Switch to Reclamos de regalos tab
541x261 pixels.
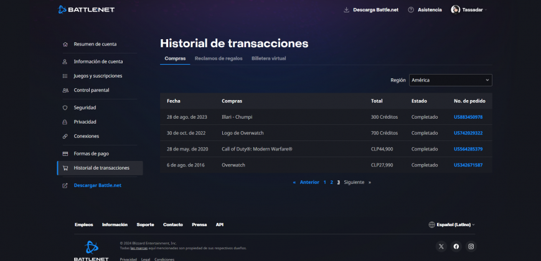219,58
